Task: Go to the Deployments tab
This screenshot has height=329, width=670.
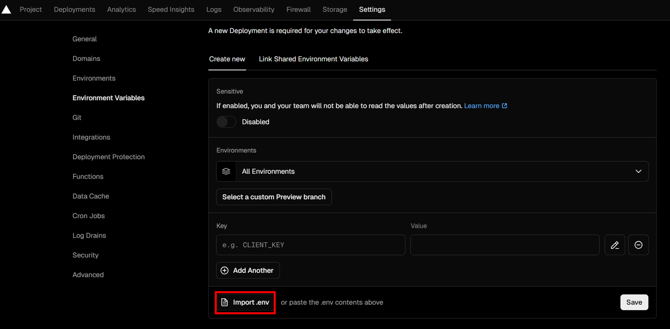Action: [x=74, y=9]
